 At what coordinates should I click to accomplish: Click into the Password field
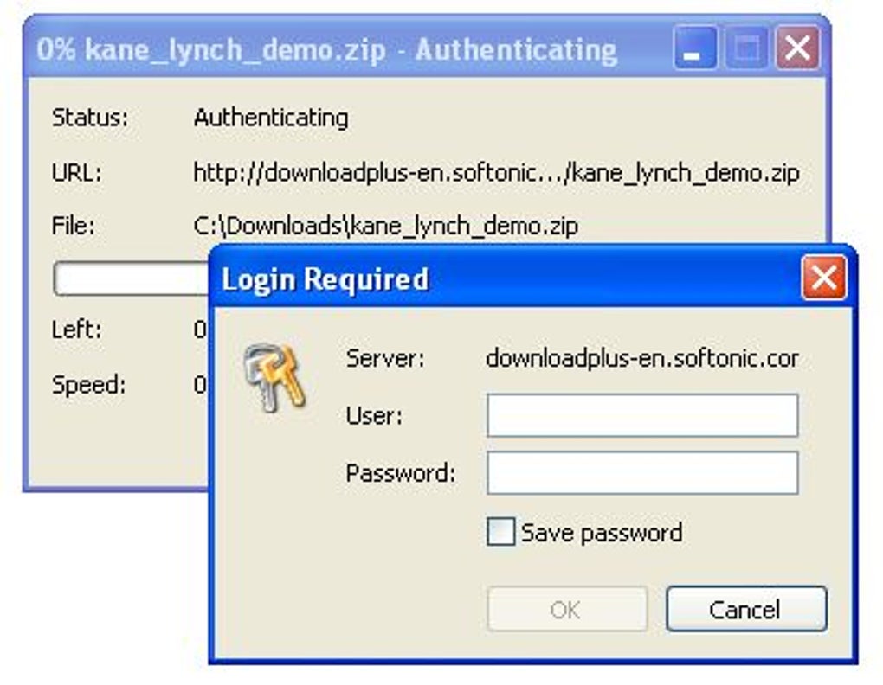(x=641, y=473)
